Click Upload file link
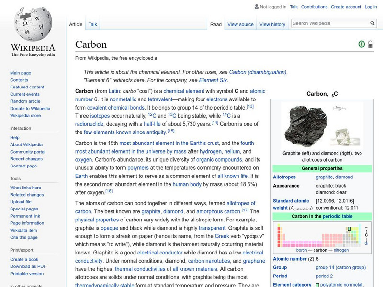Screen dimensions: 383x287 21,201
